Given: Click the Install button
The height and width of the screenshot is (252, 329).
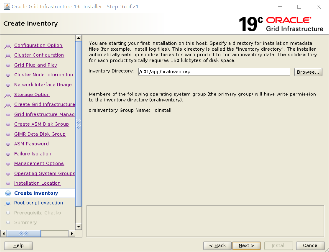Looking at the screenshot, I should (278, 246).
